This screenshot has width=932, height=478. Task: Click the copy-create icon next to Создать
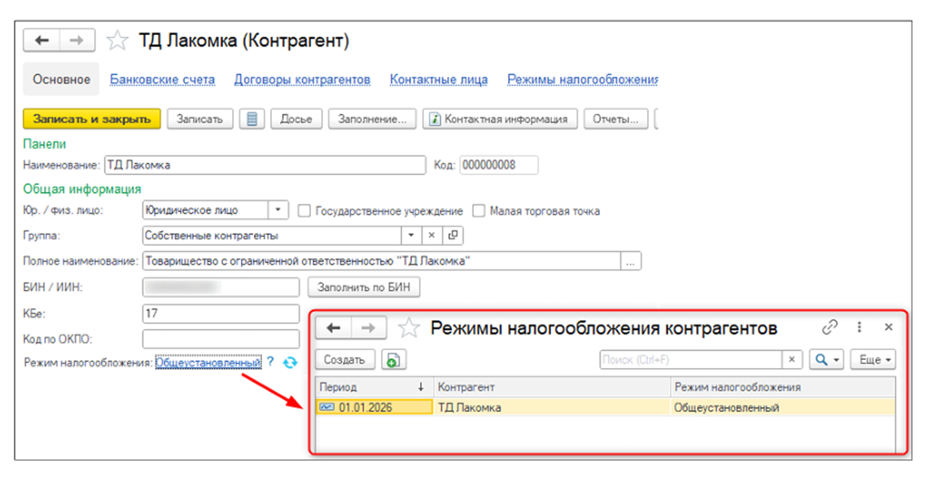[393, 360]
